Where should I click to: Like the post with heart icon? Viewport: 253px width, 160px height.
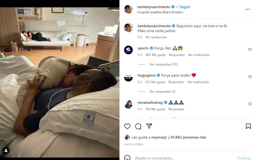point(127,126)
